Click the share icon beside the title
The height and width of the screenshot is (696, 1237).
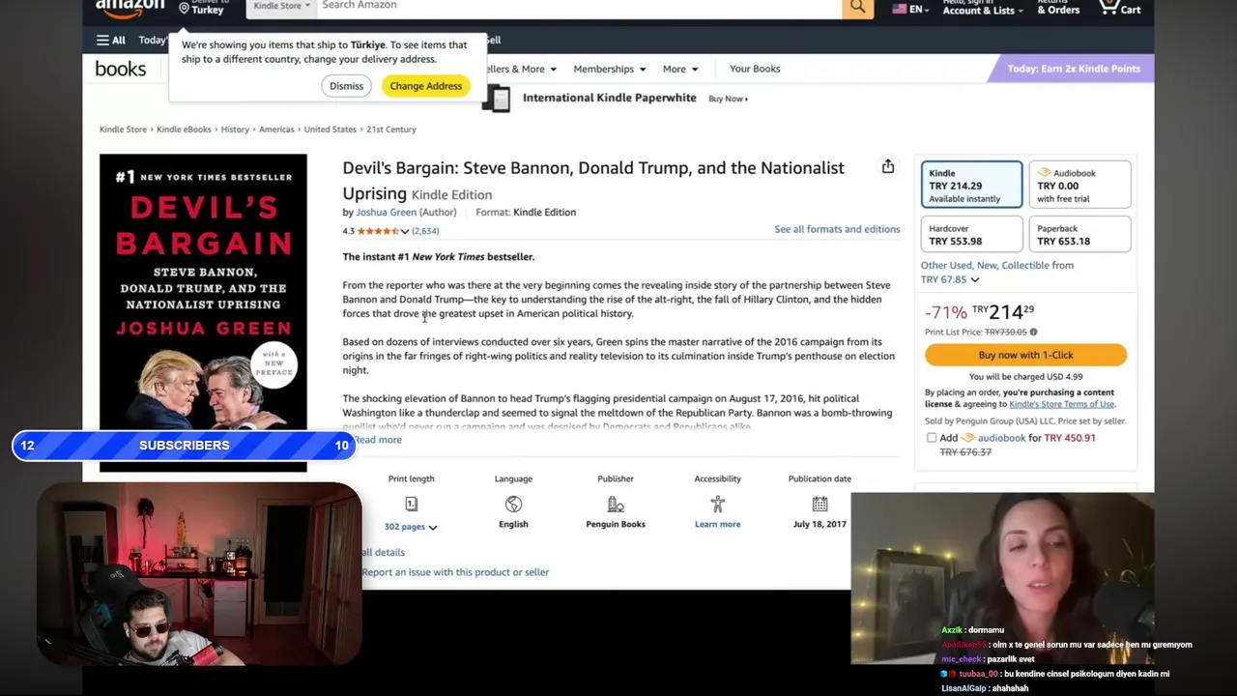(887, 167)
